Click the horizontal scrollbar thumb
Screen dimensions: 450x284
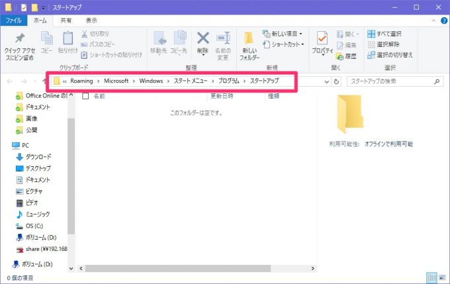pyautogui.click(x=178, y=269)
